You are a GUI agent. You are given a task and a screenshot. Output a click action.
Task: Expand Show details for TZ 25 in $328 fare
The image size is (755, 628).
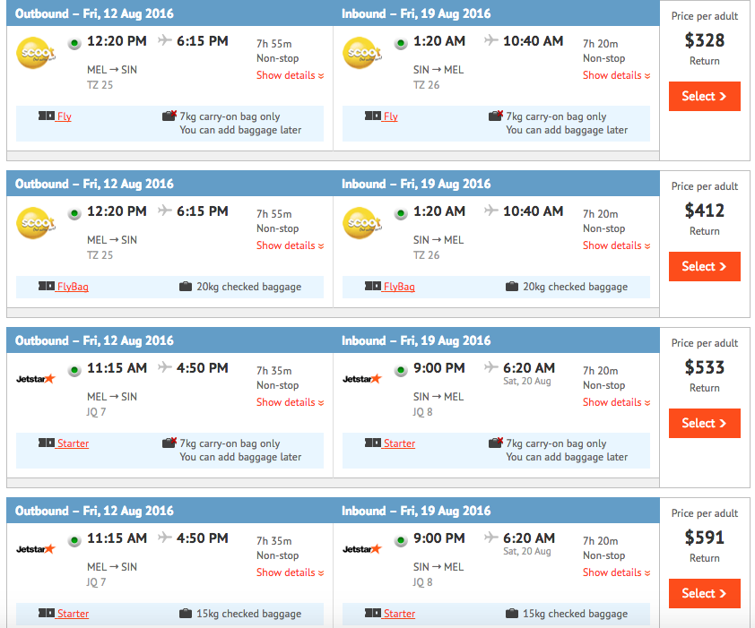point(290,75)
